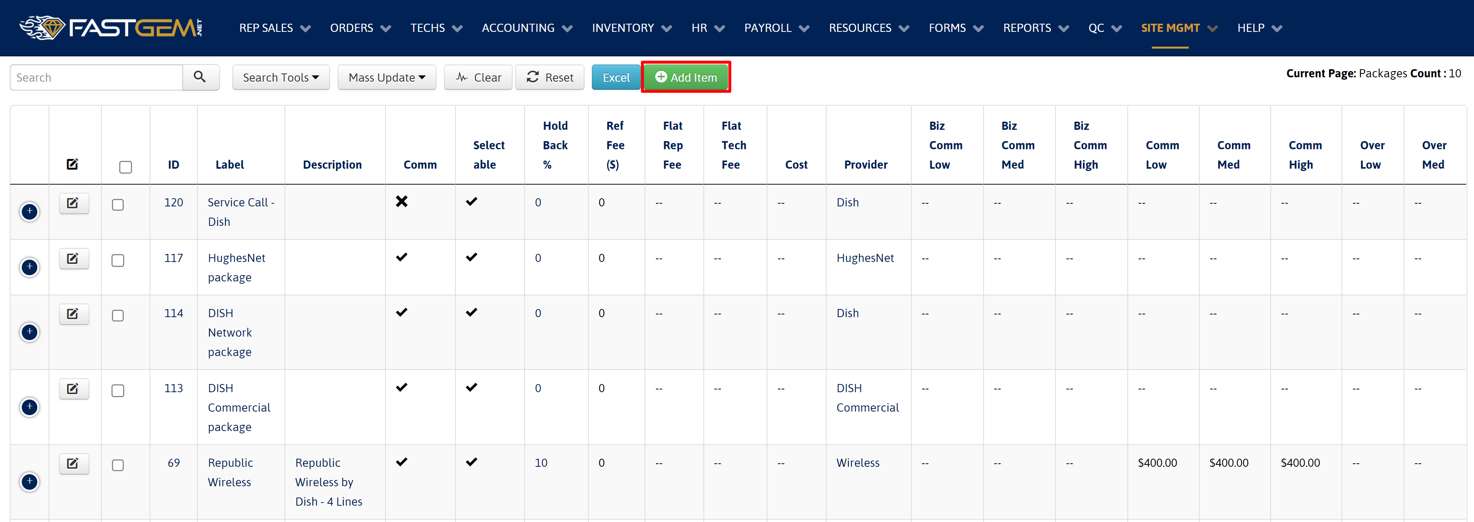Check the box for ID 113

point(118,390)
